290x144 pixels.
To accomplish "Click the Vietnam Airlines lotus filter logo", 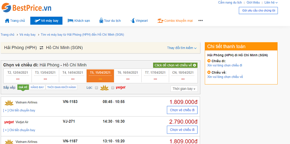I will (104, 88).
